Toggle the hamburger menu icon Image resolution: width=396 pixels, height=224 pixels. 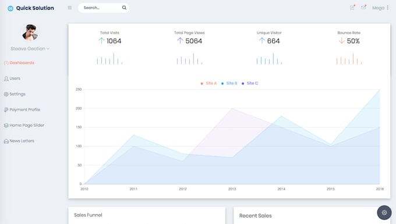(x=70, y=8)
